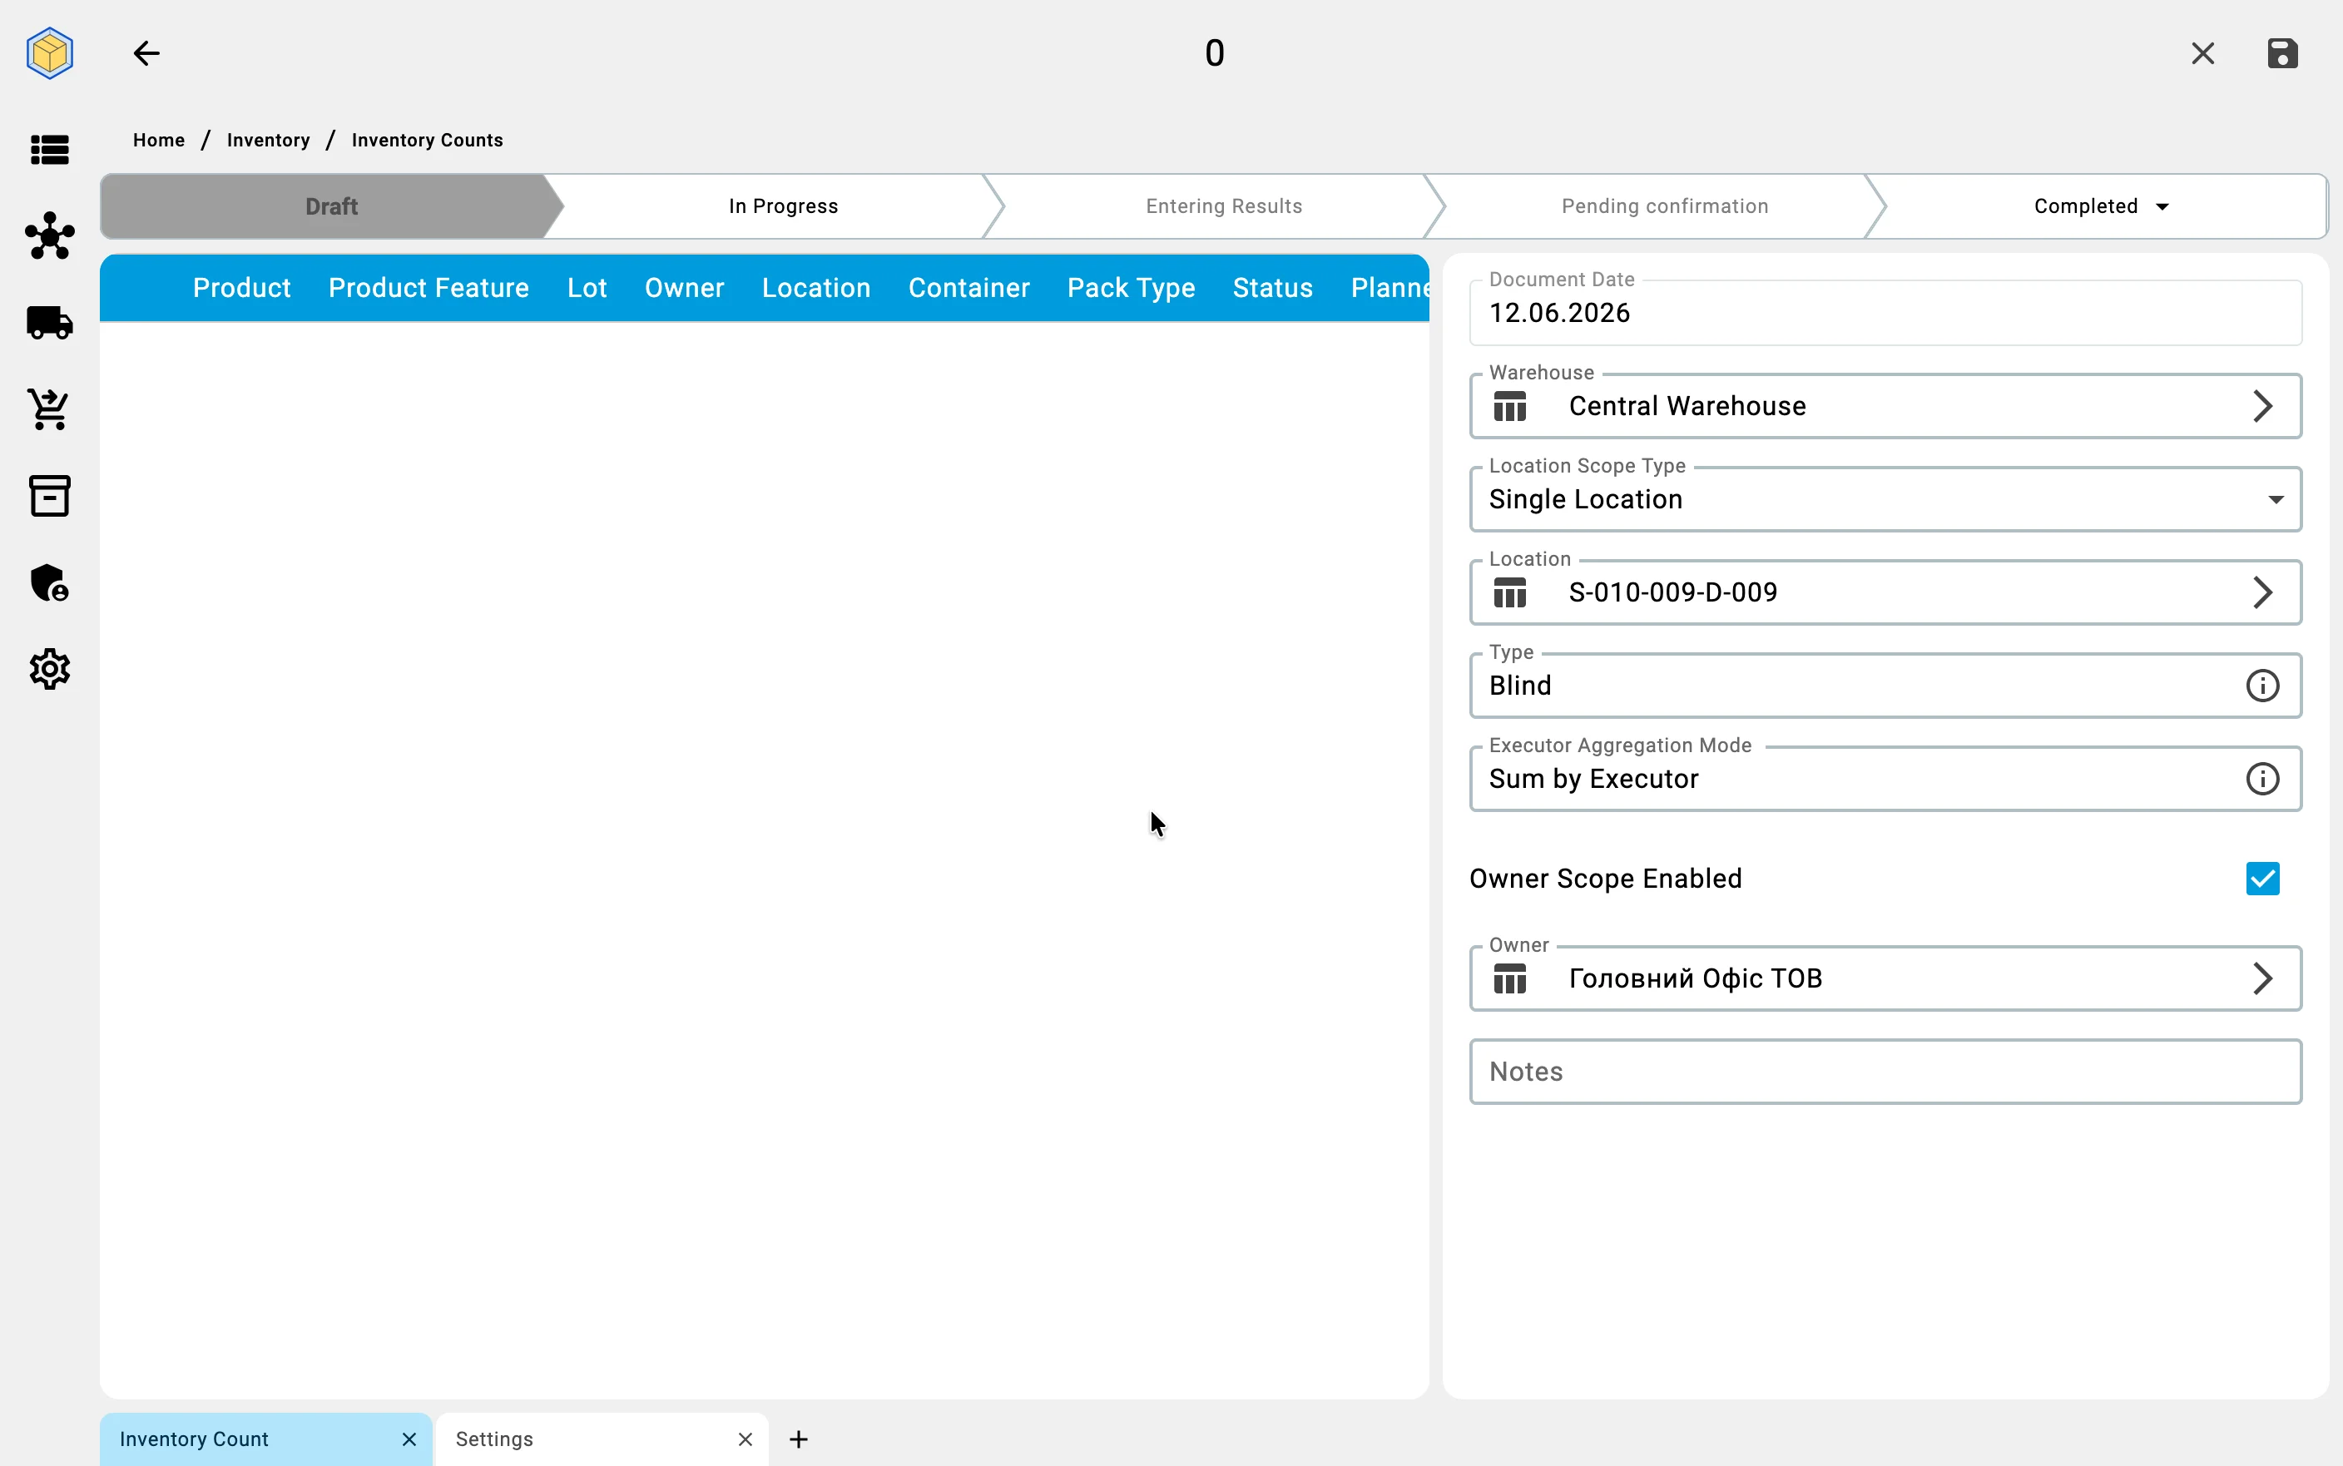2343x1466 pixels.
Task: Open Owner selector chevron
Action: [x=2261, y=978]
